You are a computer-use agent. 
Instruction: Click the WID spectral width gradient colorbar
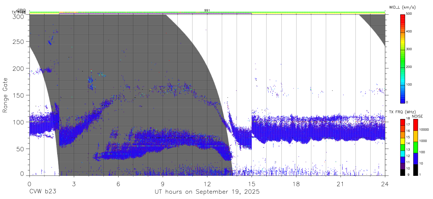[403, 58]
